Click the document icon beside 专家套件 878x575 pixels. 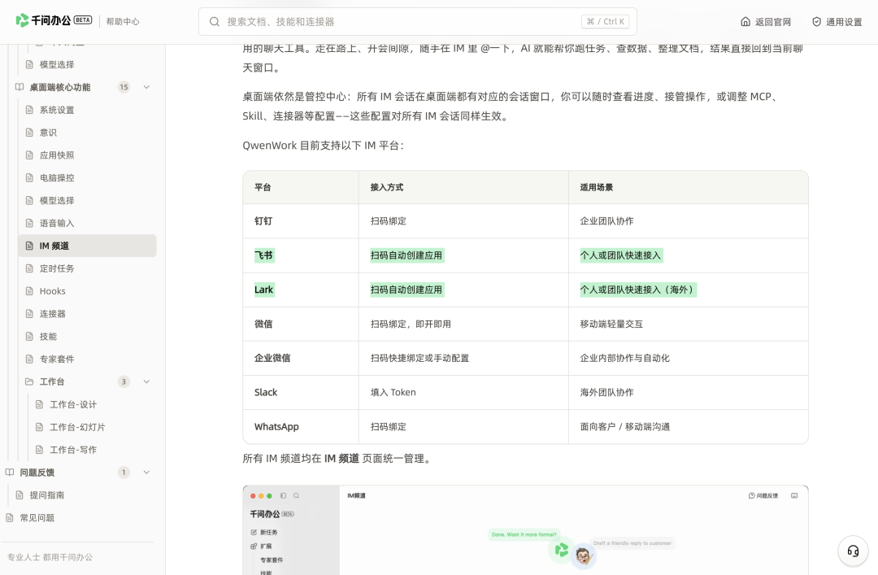(x=30, y=359)
